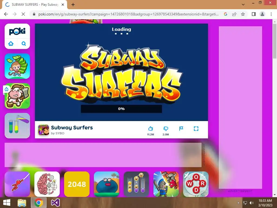Image resolution: width=277 pixels, height=208 pixels.
Task: Open Poki search magnifier icon
Action: (24, 44)
